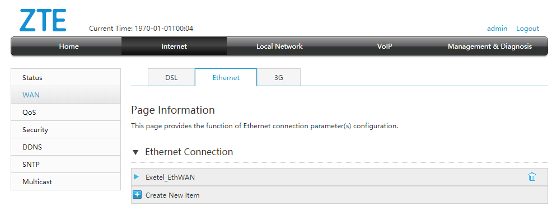Go to Local Network menu
This screenshot has width=552, height=215.
[279, 46]
